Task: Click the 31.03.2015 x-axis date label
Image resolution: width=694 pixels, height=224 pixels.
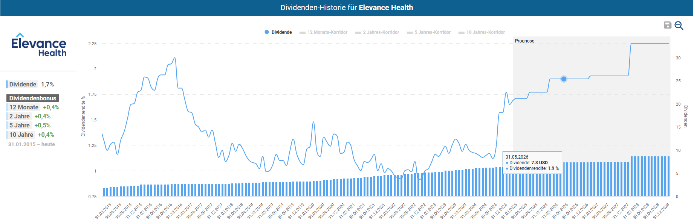Action: pyautogui.click(x=103, y=211)
